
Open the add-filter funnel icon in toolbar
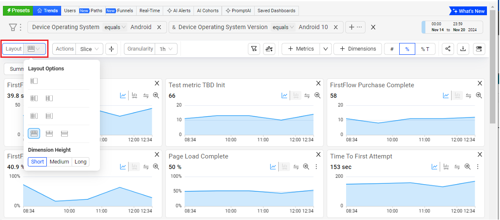(253, 49)
